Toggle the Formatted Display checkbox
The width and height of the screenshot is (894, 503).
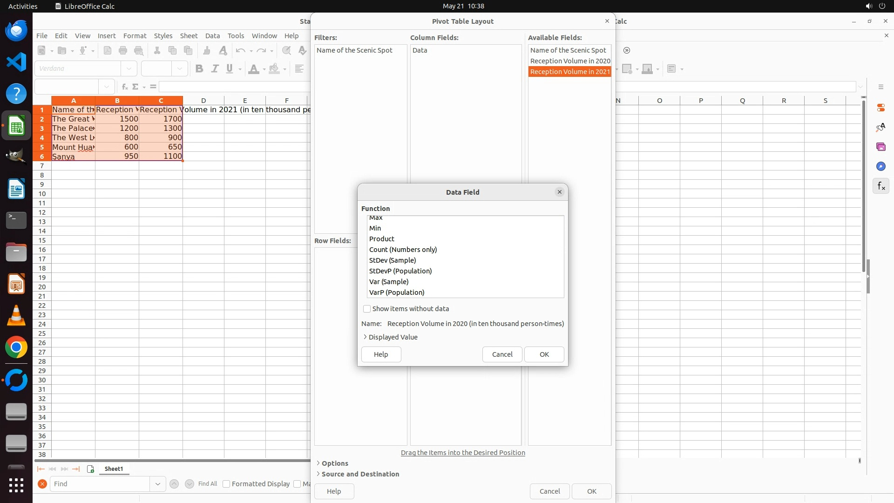pos(226,484)
